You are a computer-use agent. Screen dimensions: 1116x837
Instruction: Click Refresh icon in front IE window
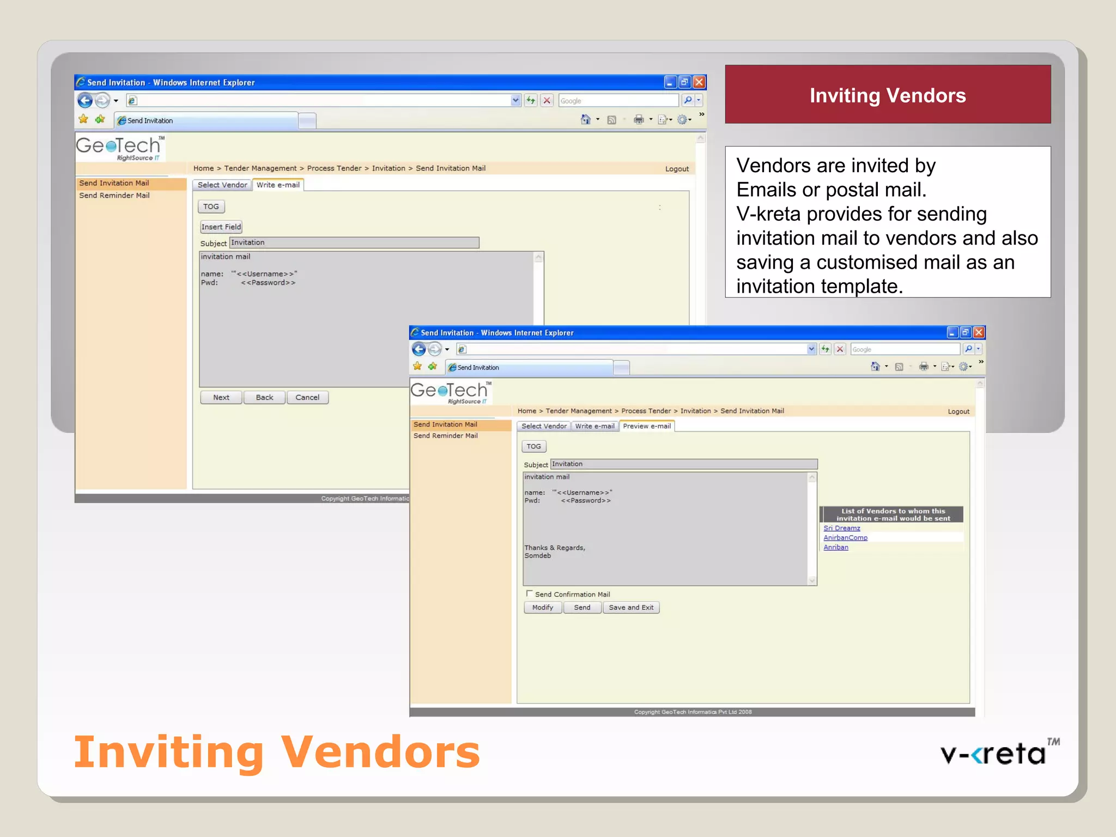[826, 349]
